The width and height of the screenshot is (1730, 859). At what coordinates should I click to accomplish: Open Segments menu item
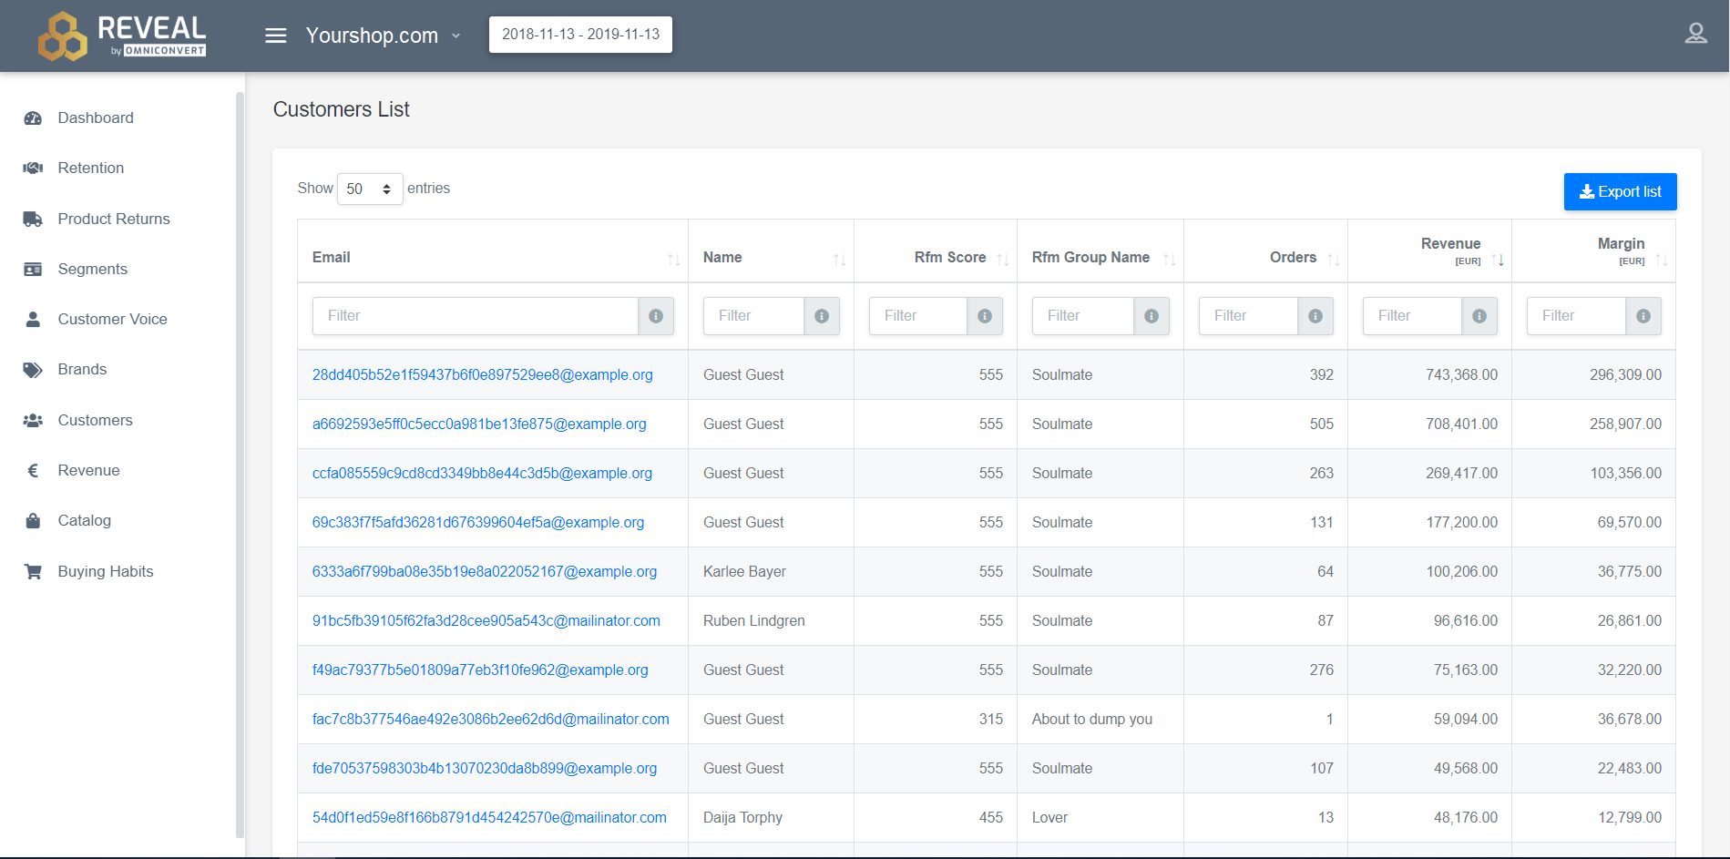point(93,269)
